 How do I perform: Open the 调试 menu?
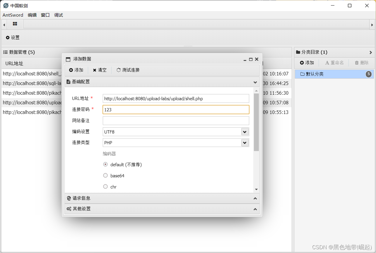pyautogui.click(x=59, y=15)
